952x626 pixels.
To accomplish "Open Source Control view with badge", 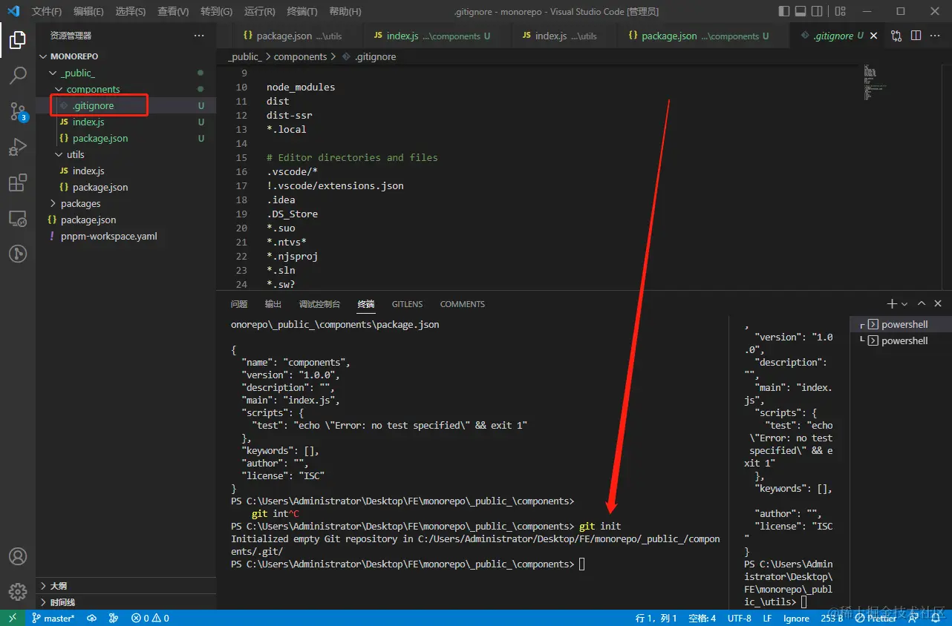I will [18, 111].
